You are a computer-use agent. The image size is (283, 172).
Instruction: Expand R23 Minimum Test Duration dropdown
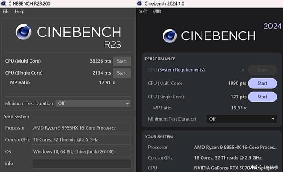click(x=93, y=103)
